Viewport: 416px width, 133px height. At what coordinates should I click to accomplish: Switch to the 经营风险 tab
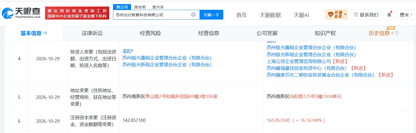click(150, 33)
